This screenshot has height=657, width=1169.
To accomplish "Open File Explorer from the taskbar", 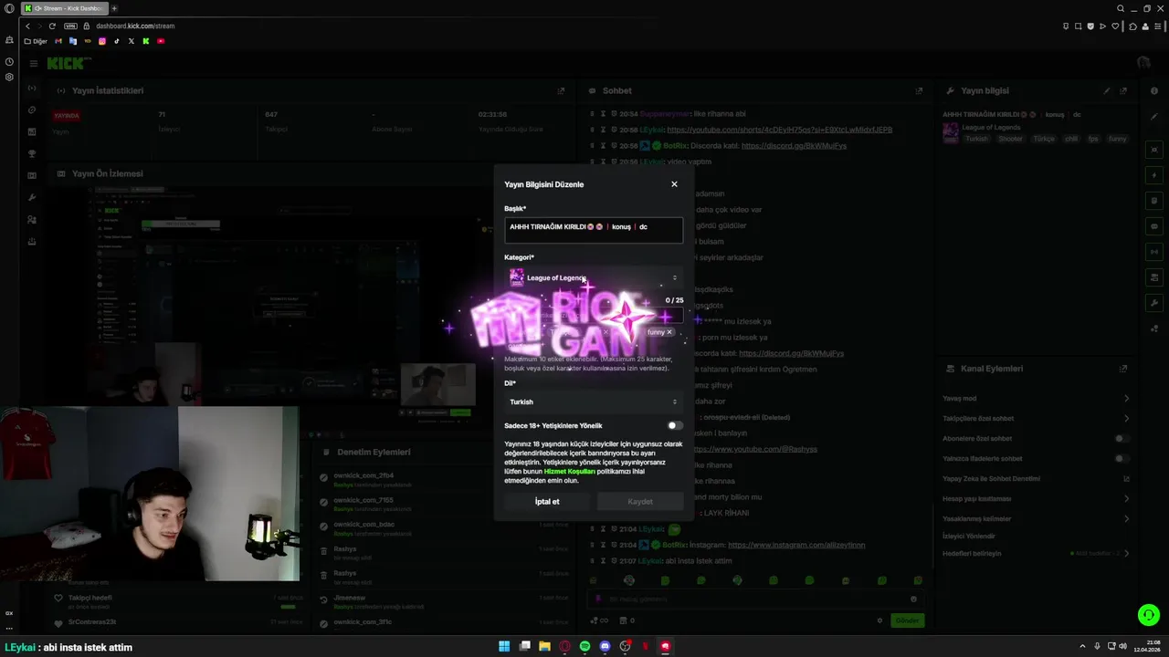I will (544, 646).
